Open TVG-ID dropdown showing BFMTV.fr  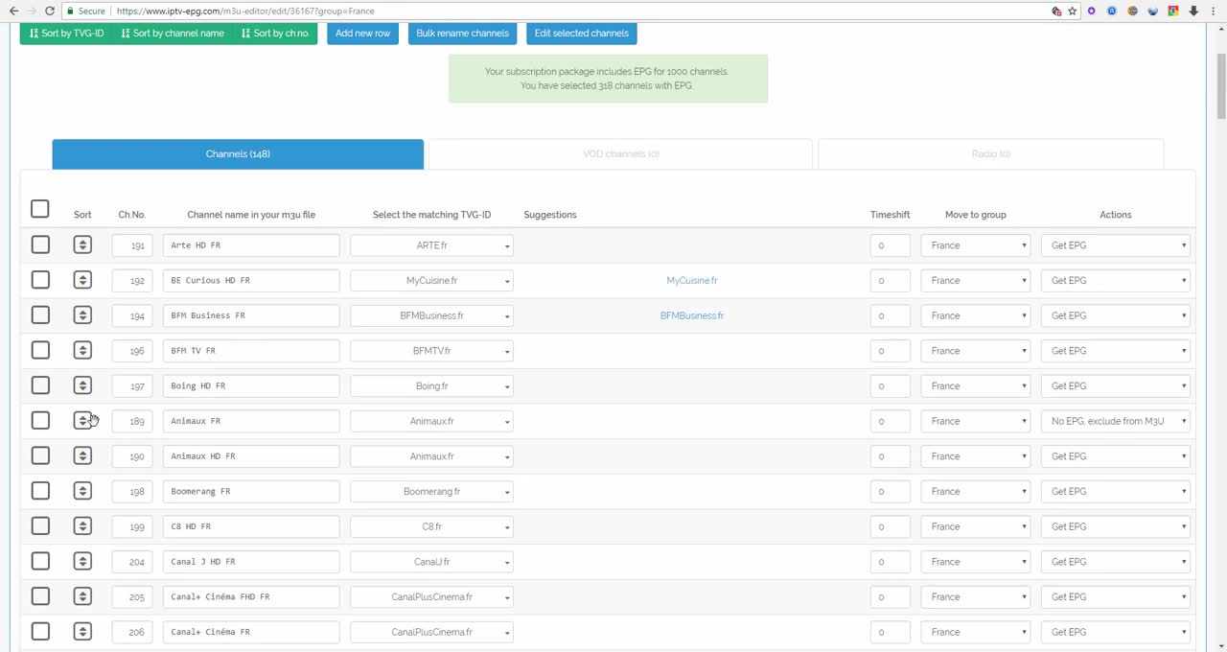(x=431, y=351)
